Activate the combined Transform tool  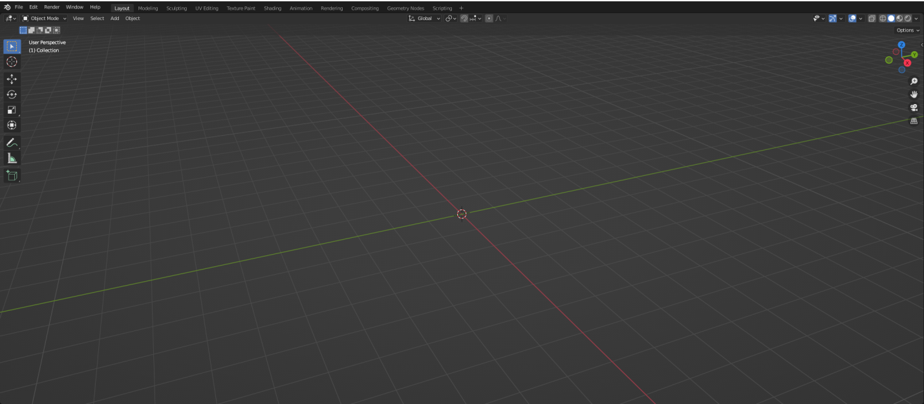click(x=12, y=125)
